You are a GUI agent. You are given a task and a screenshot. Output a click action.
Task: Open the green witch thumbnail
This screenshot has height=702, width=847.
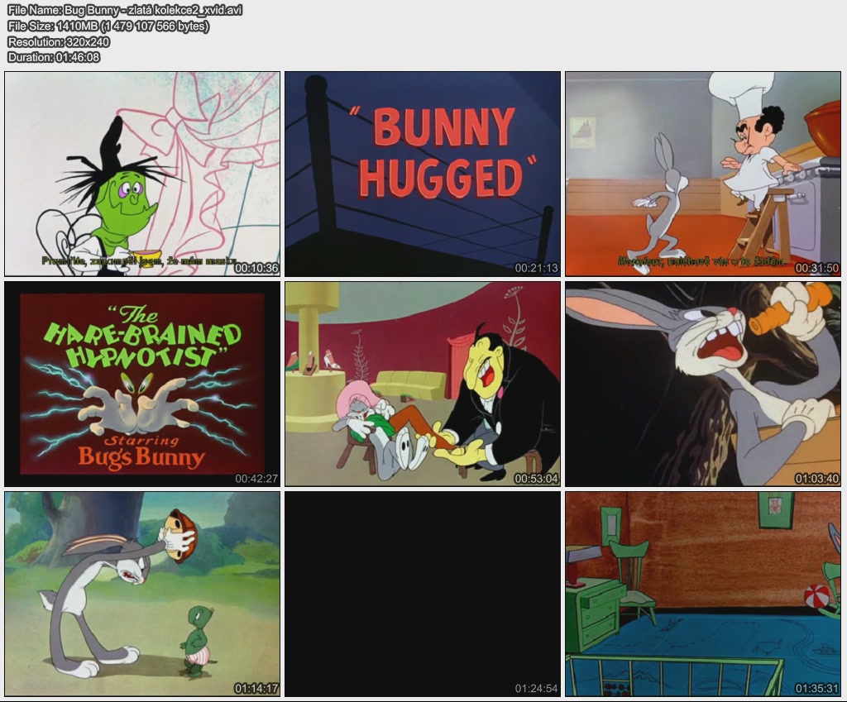142,173
